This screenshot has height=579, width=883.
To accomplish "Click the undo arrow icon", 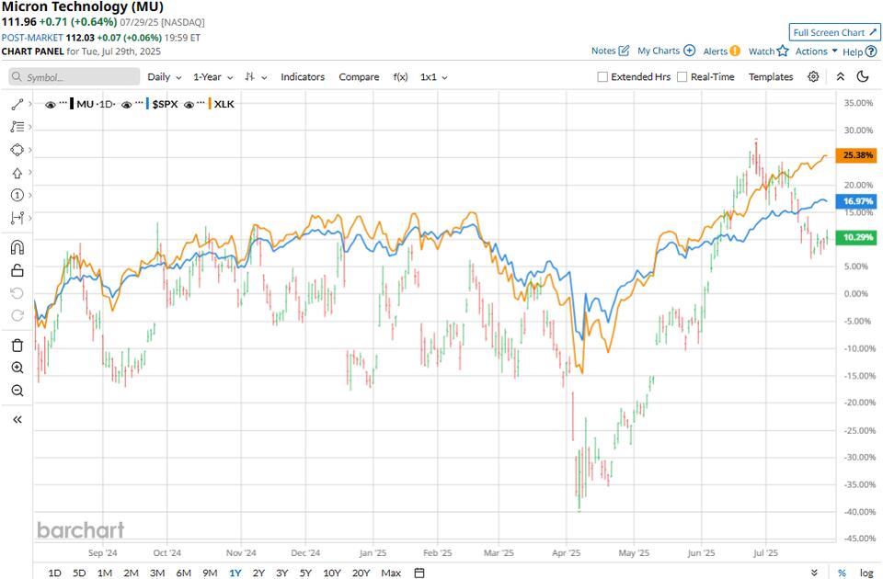I will [x=17, y=293].
